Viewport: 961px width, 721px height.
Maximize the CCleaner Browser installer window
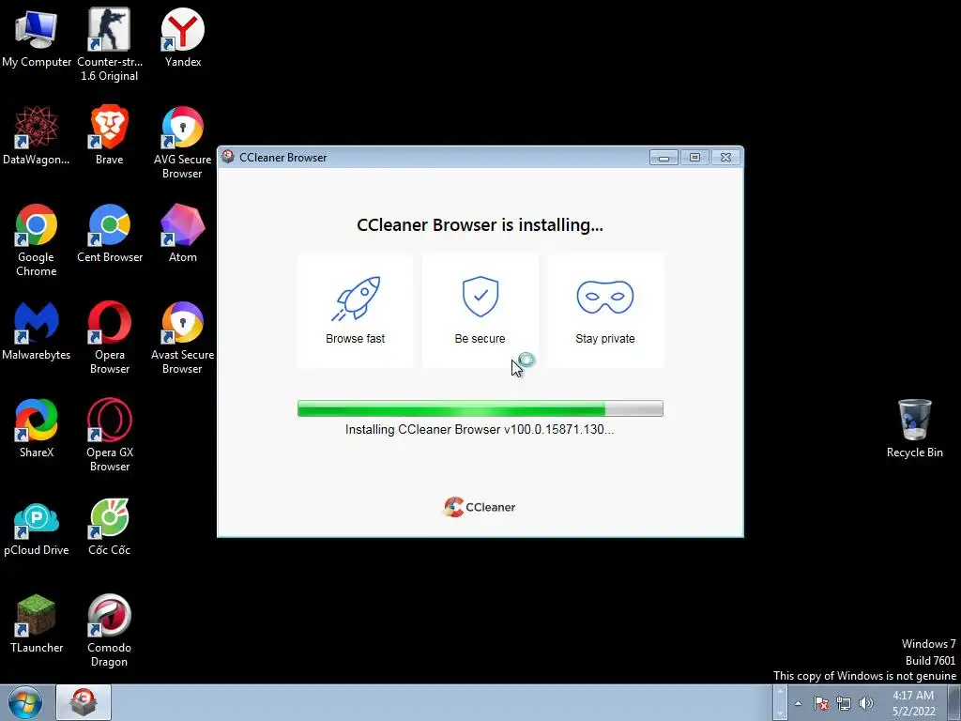coord(694,158)
